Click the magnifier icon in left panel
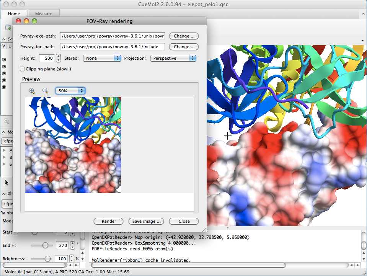The width and height of the screenshot is (367, 276). [x=7, y=121]
